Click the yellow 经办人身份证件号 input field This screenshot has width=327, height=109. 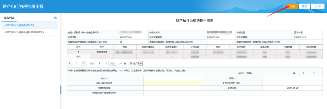tap(173, 83)
